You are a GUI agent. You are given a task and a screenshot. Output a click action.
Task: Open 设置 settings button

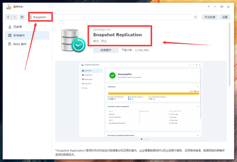[x=225, y=17]
